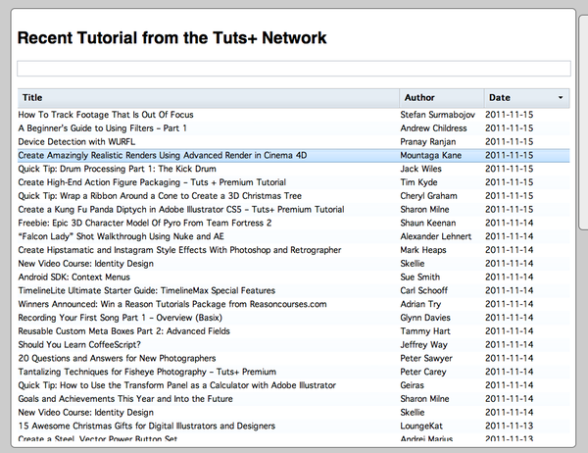This screenshot has height=453, width=588.
Task: Select "Reusable Custom Meta Boxes Part 2" row
Action: 294,331
